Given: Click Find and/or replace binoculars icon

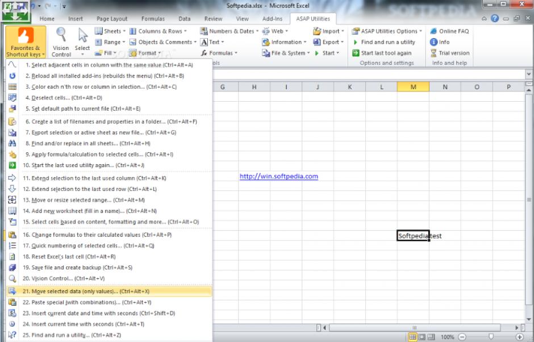Looking at the screenshot, I should point(12,143).
